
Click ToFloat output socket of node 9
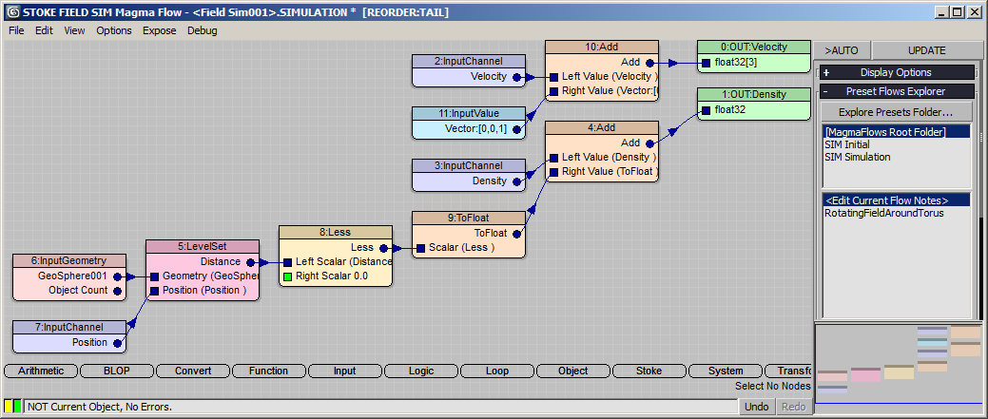click(516, 234)
